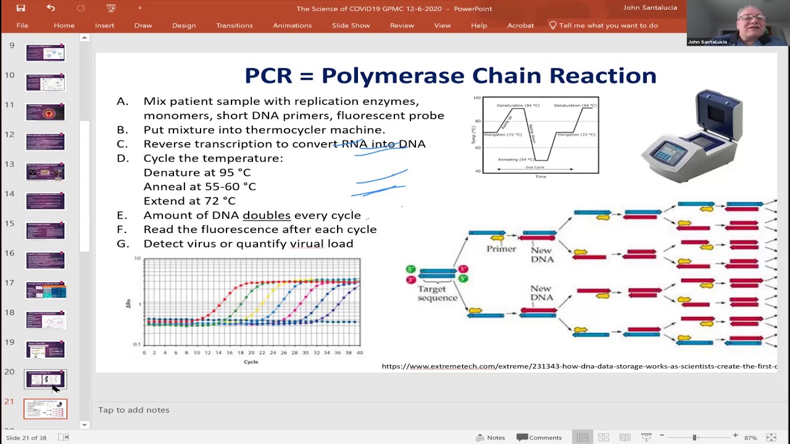Click the zoom slider handle
This screenshot has width=790, height=444.
point(694,437)
